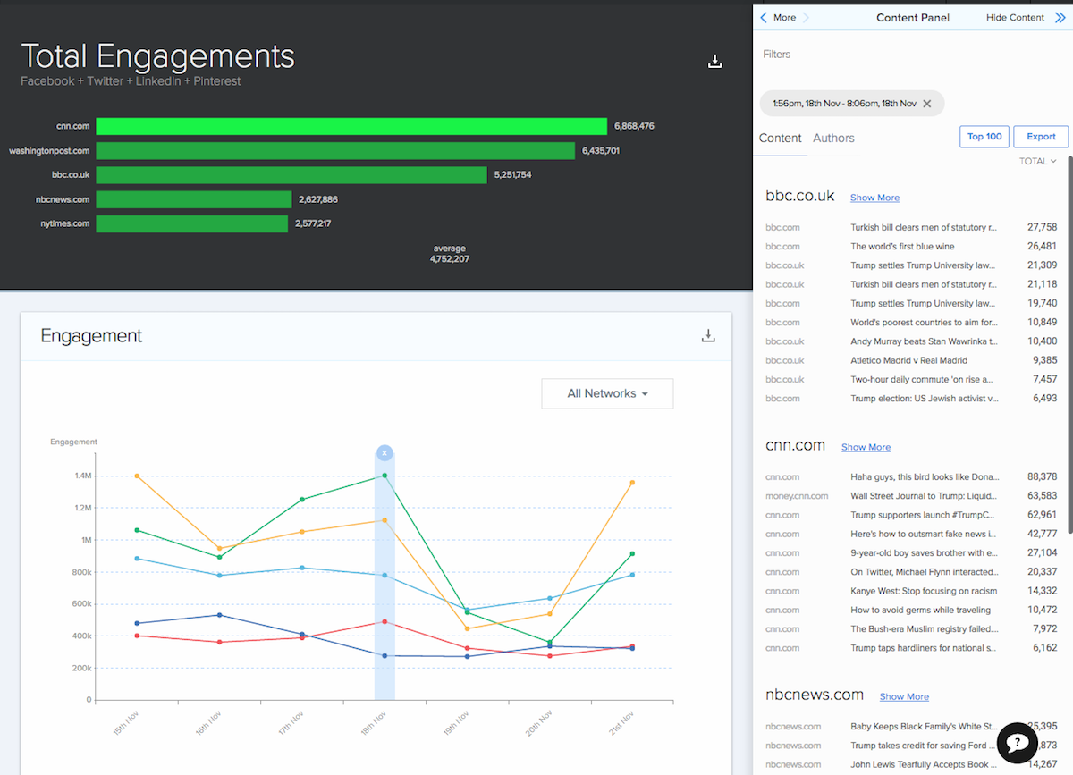This screenshot has width=1073, height=775.
Task: Click the forward chevron after More
Action: pyautogui.click(x=806, y=17)
